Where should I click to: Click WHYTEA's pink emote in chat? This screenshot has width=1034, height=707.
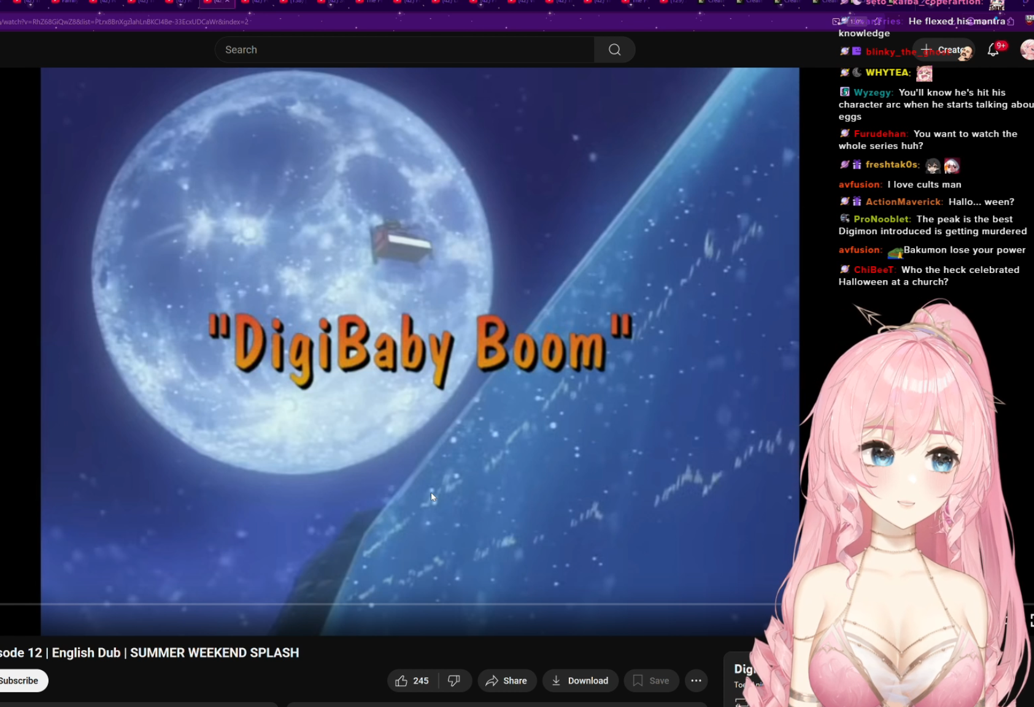point(924,74)
